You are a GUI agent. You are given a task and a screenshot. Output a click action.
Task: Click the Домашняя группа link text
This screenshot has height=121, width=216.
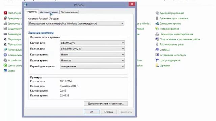170,24
